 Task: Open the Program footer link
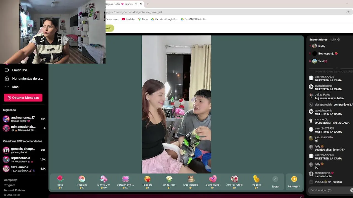click(x=9, y=185)
